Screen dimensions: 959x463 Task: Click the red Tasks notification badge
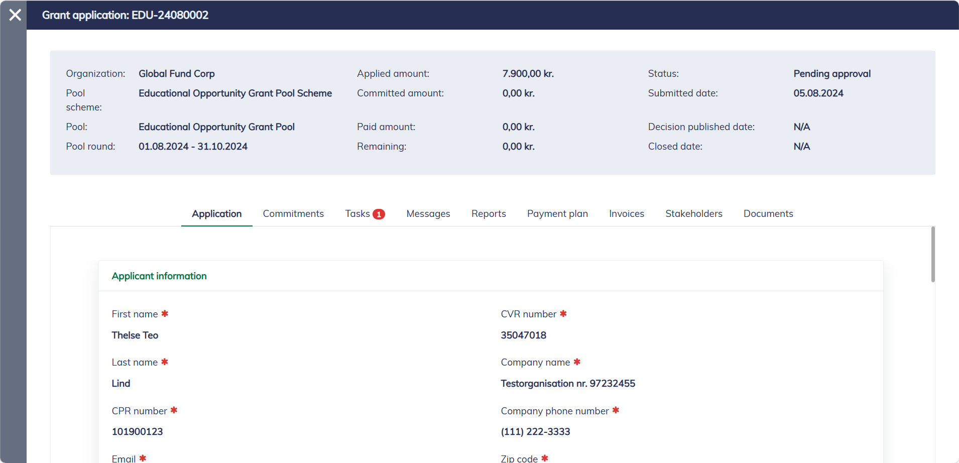pyautogui.click(x=379, y=214)
